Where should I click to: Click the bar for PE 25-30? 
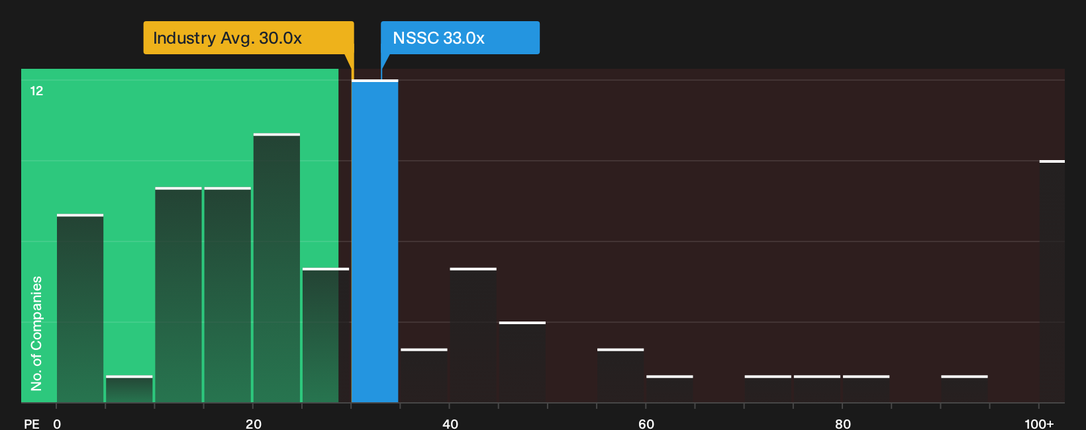click(326, 335)
